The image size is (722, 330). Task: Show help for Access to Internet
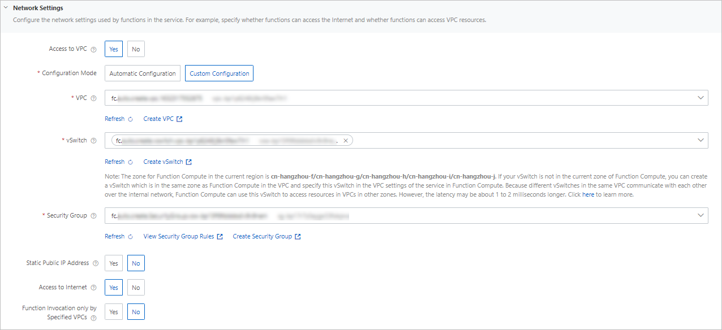tap(94, 288)
